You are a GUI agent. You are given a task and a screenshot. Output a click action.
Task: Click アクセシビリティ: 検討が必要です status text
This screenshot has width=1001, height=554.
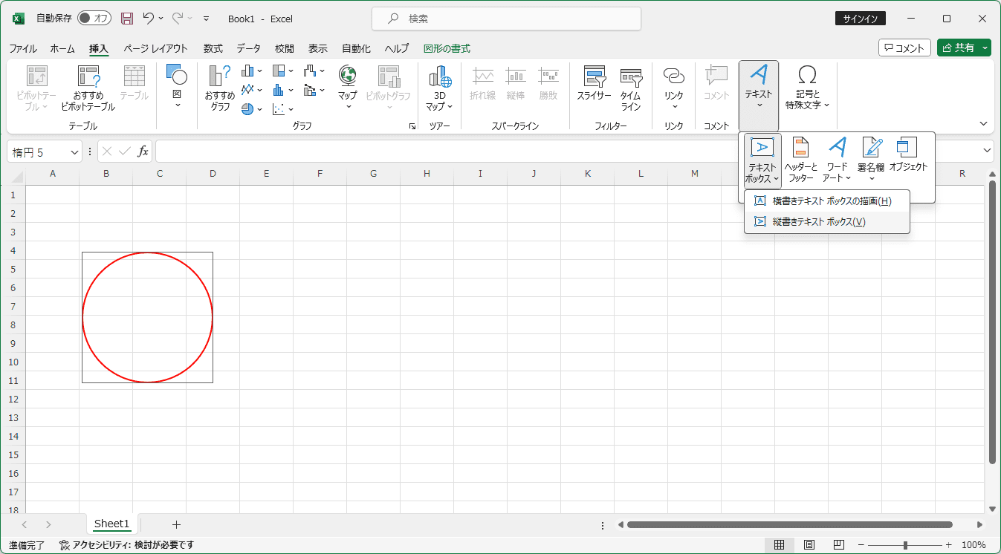point(127,545)
